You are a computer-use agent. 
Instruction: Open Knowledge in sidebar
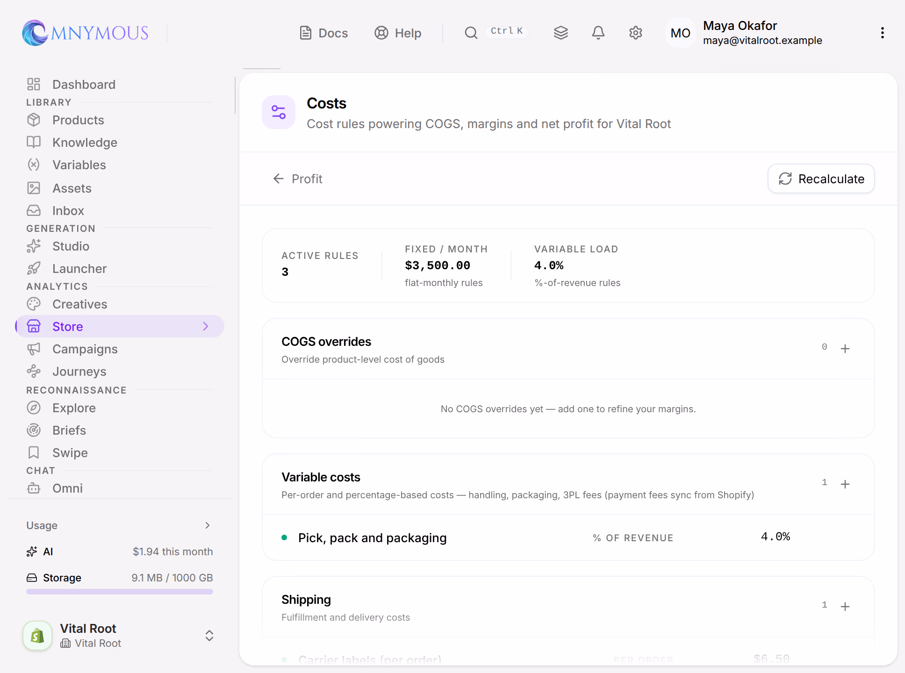(120, 142)
